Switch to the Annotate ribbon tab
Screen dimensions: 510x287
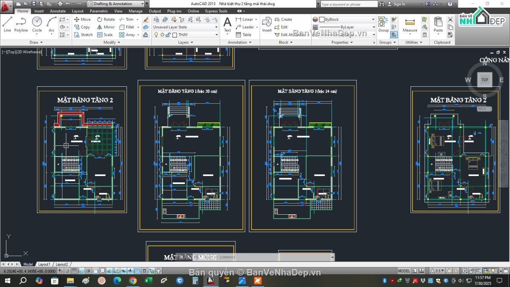point(58,11)
